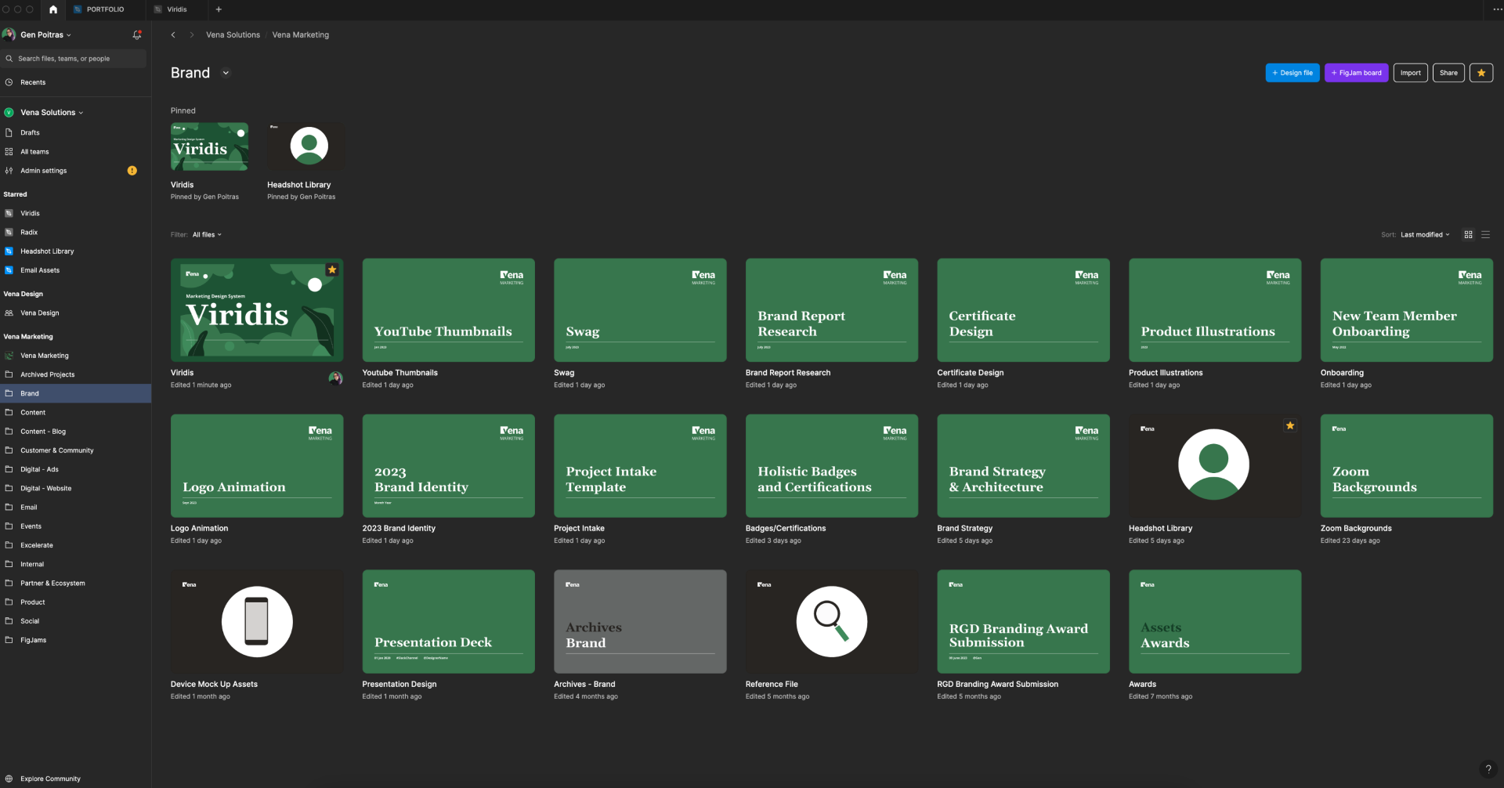Click the home icon in tab bar
The width and height of the screenshot is (1504, 788).
(x=52, y=9)
